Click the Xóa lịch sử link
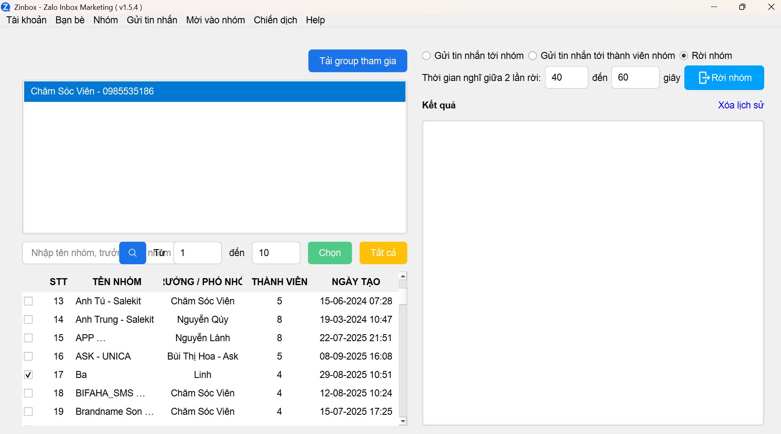The image size is (781, 434). coord(740,105)
